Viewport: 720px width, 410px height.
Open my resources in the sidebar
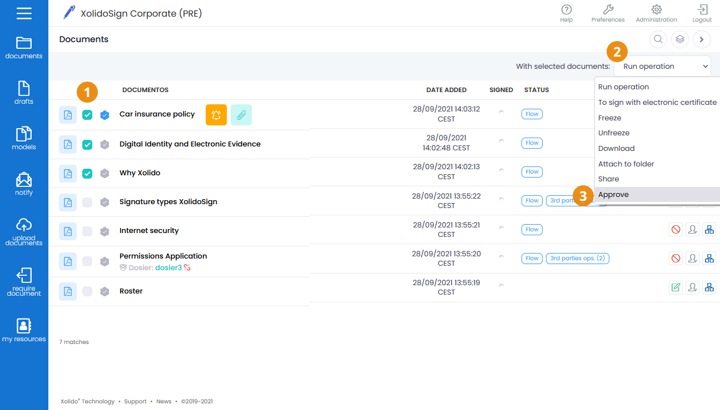(x=24, y=330)
